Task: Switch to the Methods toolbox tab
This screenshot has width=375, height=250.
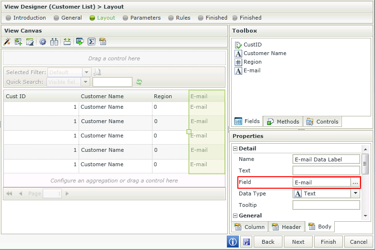Action: coord(283,122)
